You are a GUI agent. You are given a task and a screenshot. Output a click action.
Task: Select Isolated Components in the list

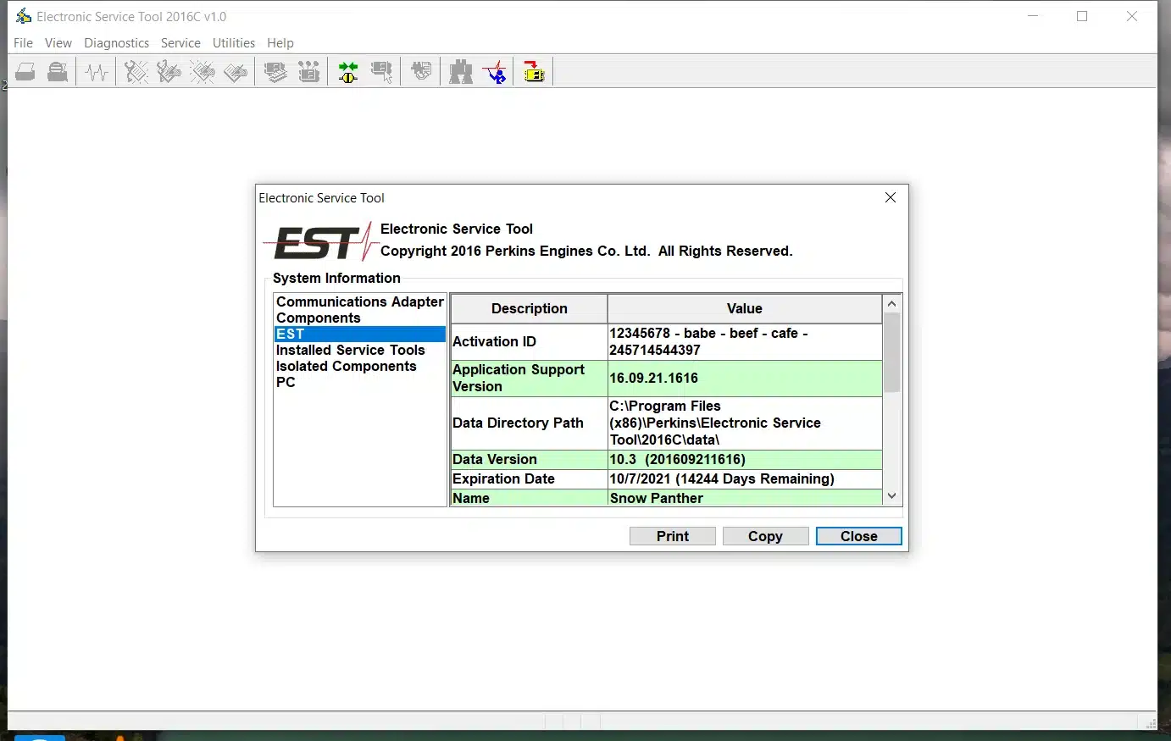(x=346, y=366)
